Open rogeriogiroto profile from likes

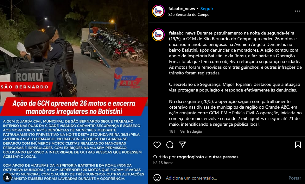[x=190, y=157]
